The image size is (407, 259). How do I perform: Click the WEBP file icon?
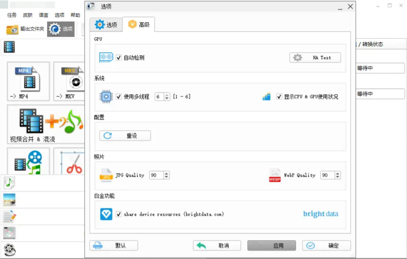[275, 175]
